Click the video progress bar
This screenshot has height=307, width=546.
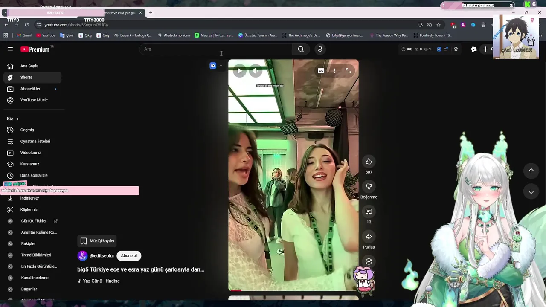point(293,290)
